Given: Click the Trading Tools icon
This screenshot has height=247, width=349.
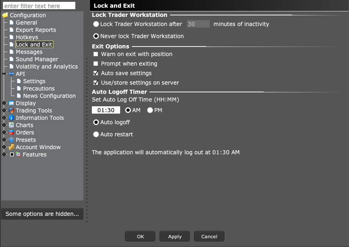Looking at the screenshot, I should pos(11,110).
